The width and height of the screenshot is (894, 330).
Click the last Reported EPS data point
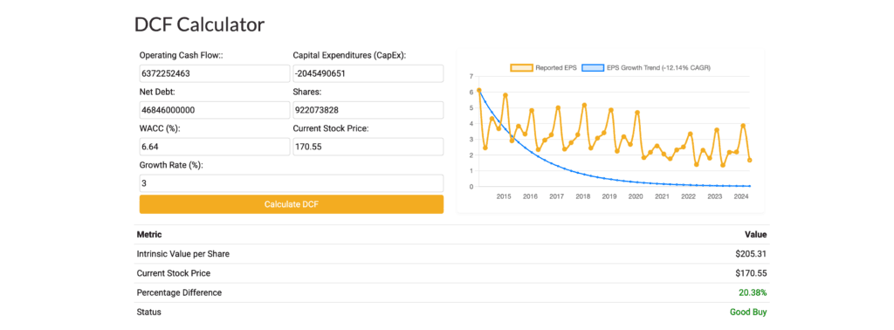(x=749, y=160)
